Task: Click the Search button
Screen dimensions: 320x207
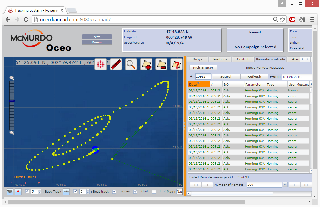Action: pyautogui.click(x=226, y=76)
